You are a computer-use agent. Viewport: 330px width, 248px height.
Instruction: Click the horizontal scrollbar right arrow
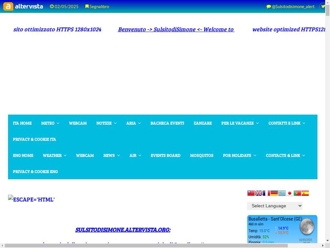tap(323, 245)
